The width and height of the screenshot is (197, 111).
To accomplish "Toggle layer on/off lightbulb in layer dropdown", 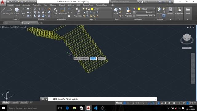I will pos(84,9).
